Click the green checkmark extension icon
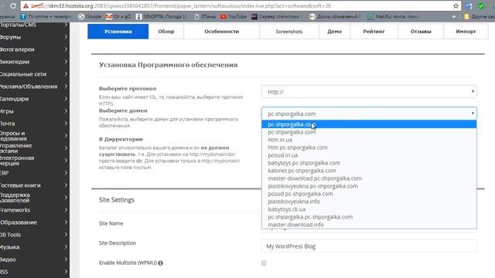The width and height of the screenshot is (495, 278). [x=481, y=5]
